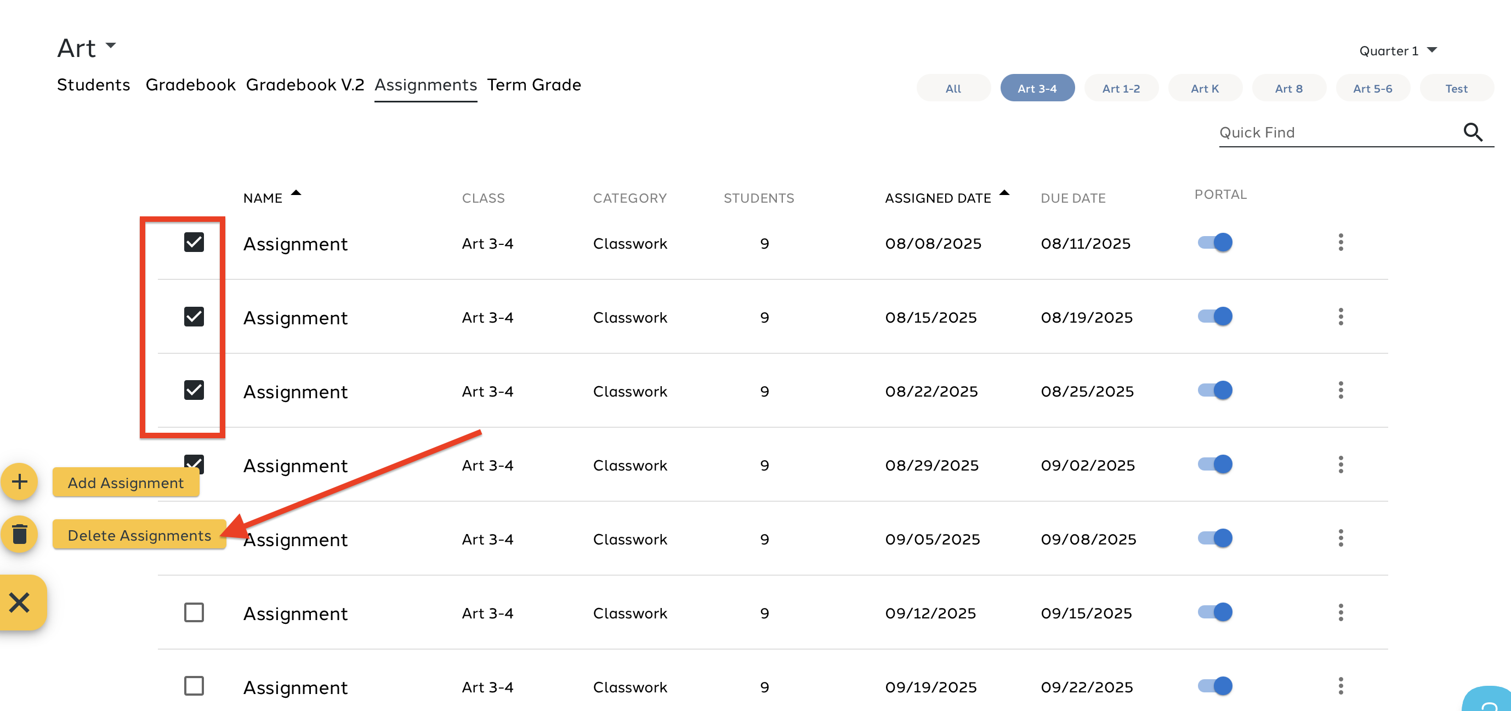The width and height of the screenshot is (1511, 711).
Task: Open three-dot menu for 09/05/2025 assignment
Action: tap(1340, 538)
